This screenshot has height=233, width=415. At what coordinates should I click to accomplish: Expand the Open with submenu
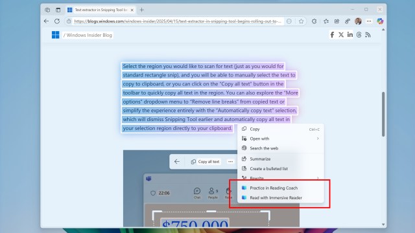(x=281, y=139)
